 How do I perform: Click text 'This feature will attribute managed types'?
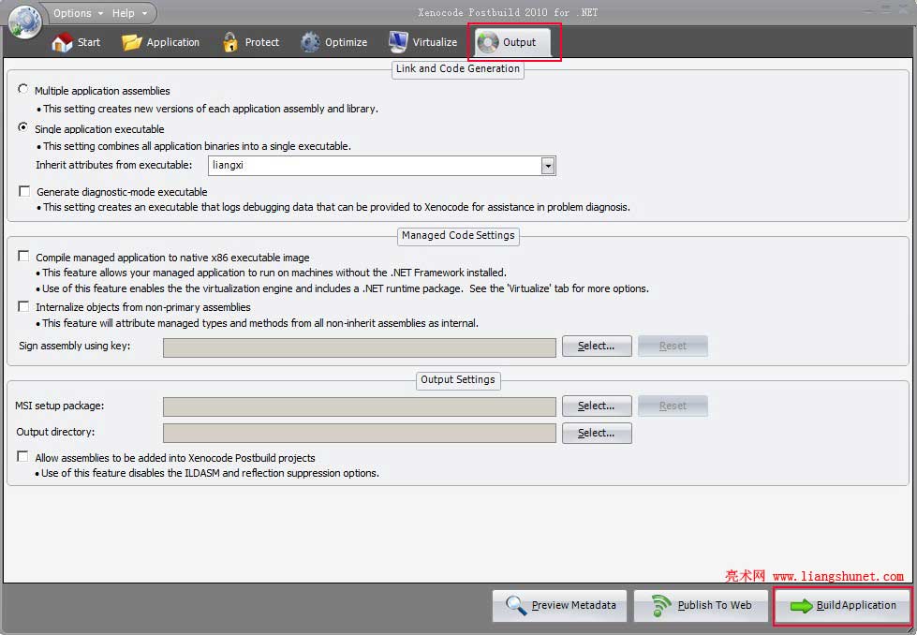260,323
